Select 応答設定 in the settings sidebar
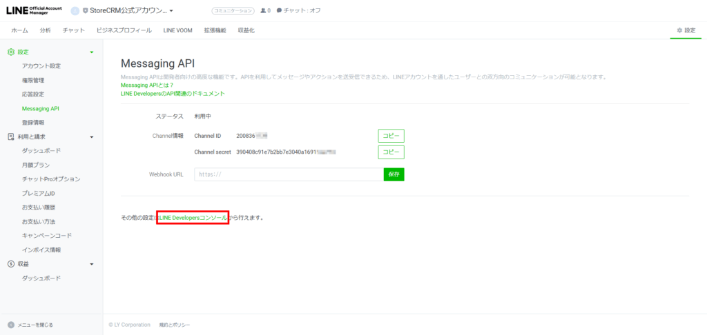The height and width of the screenshot is (335, 707). point(33,94)
